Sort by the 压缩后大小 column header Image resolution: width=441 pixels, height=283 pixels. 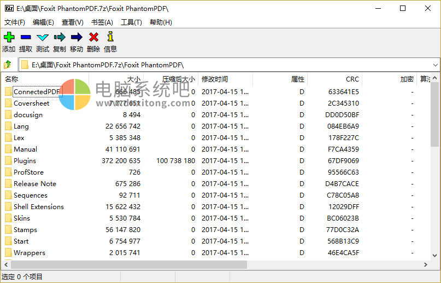tap(171, 79)
